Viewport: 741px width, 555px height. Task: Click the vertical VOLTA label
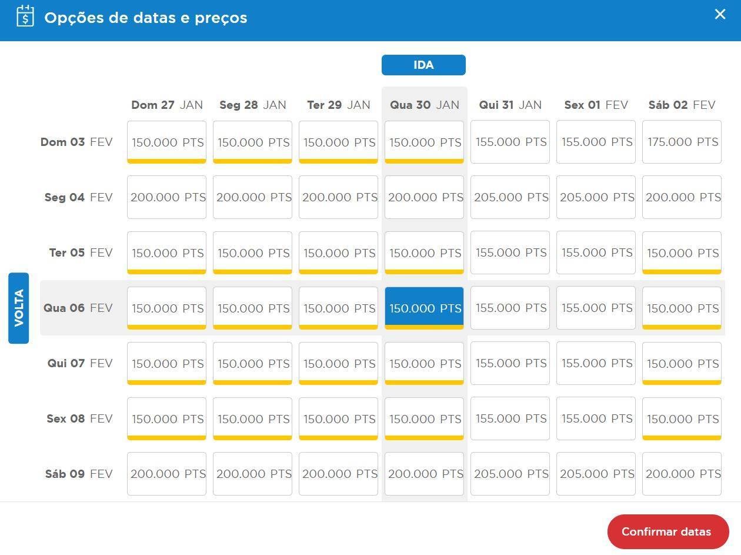coord(19,308)
